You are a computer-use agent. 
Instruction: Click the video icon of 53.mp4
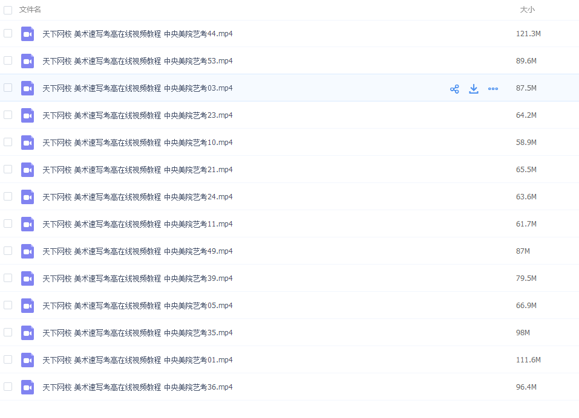[27, 61]
